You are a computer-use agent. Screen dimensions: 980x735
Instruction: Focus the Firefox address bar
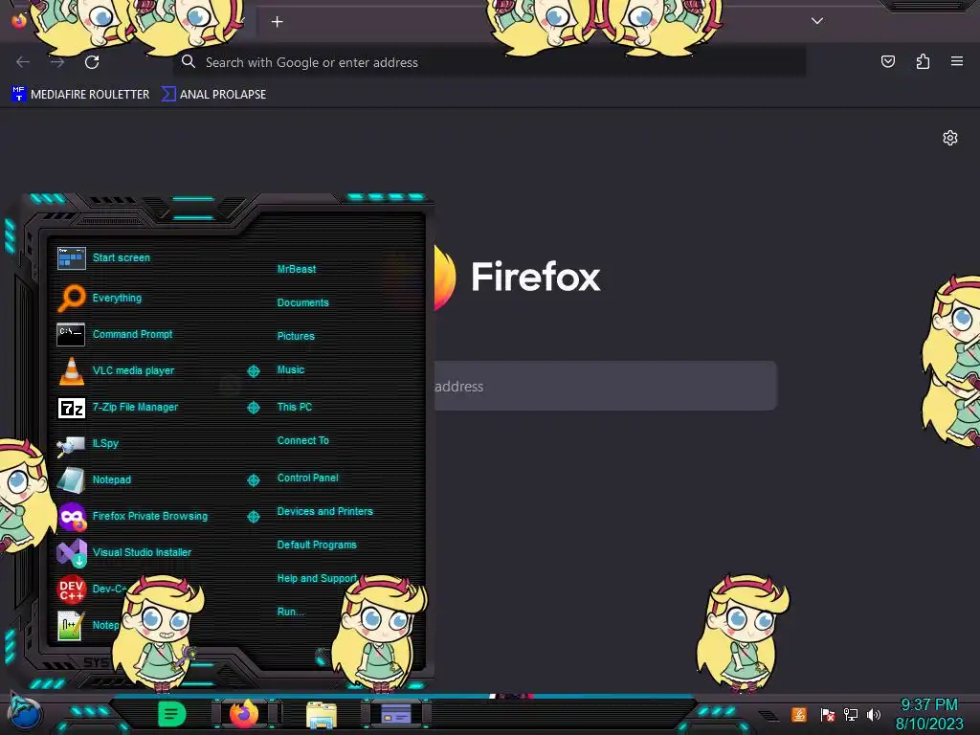coord(489,62)
